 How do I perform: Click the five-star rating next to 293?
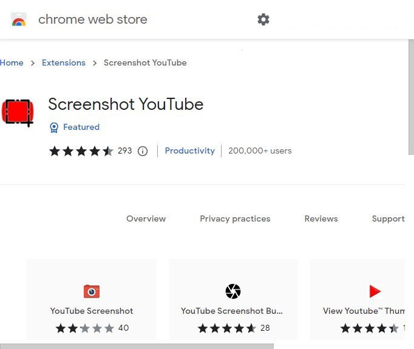coord(81,151)
